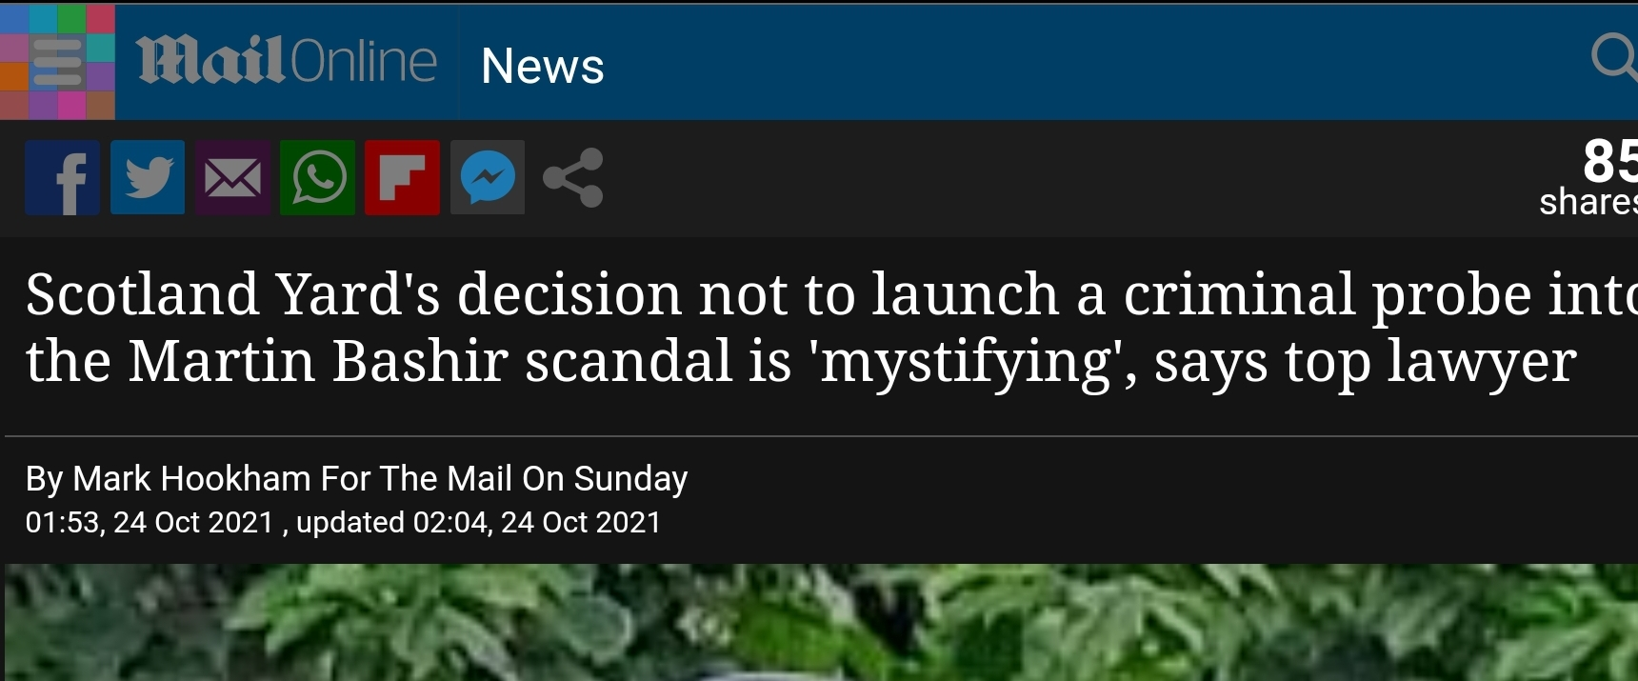This screenshot has height=681, width=1638.
Task: Go to the MailOnline homepage via logo
Action: point(286,61)
